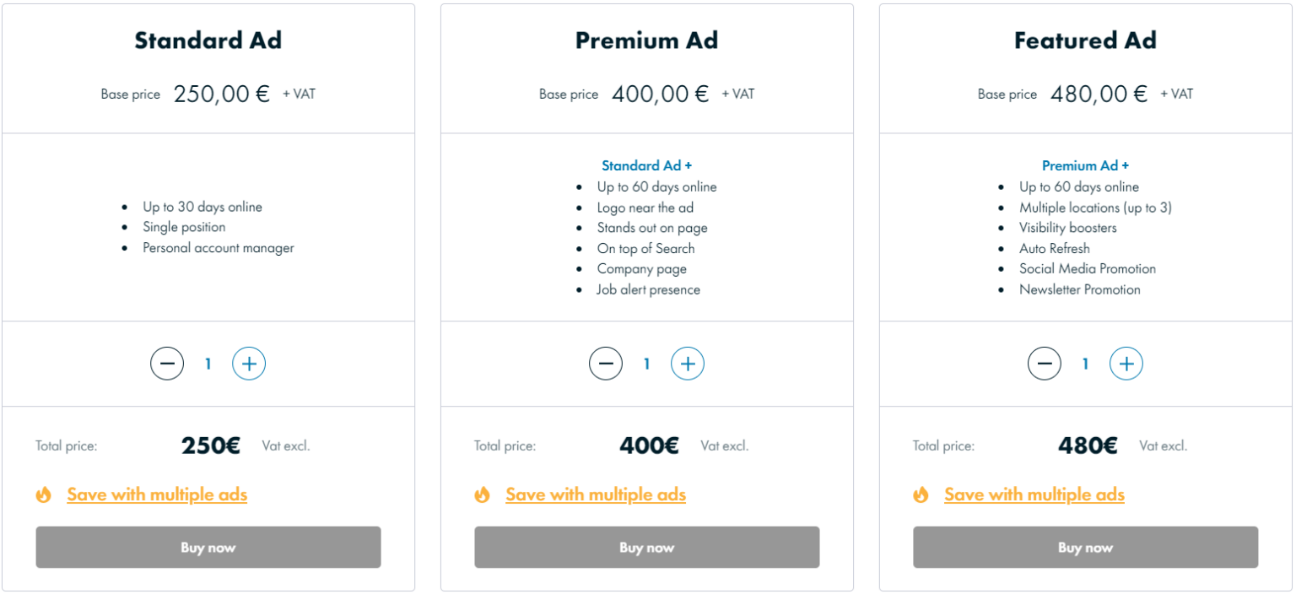Click the flame icon under Featured Ad

(x=921, y=494)
